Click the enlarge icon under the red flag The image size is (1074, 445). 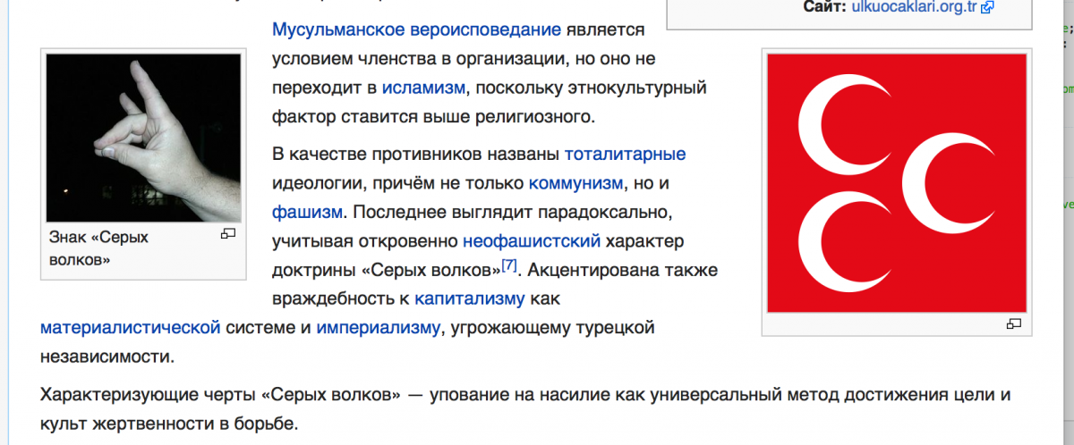click(x=1014, y=323)
